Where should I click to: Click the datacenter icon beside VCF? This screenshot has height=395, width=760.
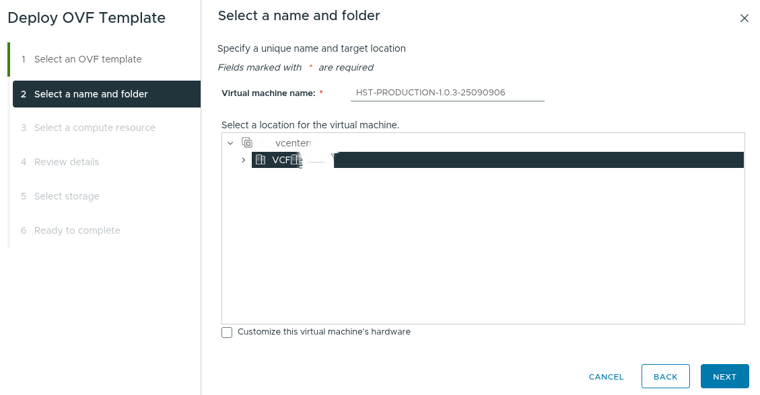tap(260, 160)
